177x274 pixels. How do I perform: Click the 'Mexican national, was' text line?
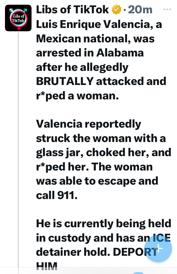95,38
